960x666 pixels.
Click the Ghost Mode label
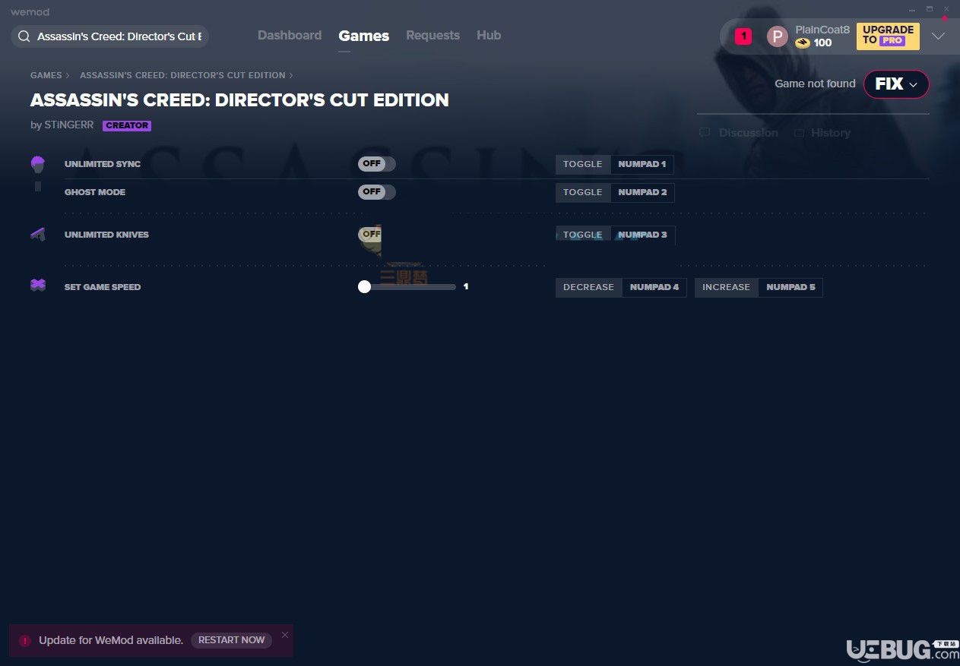[95, 192]
